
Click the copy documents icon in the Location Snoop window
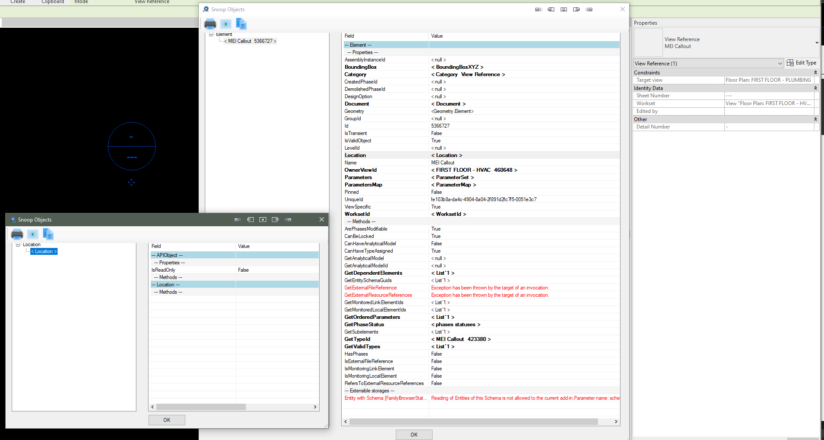[48, 234]
